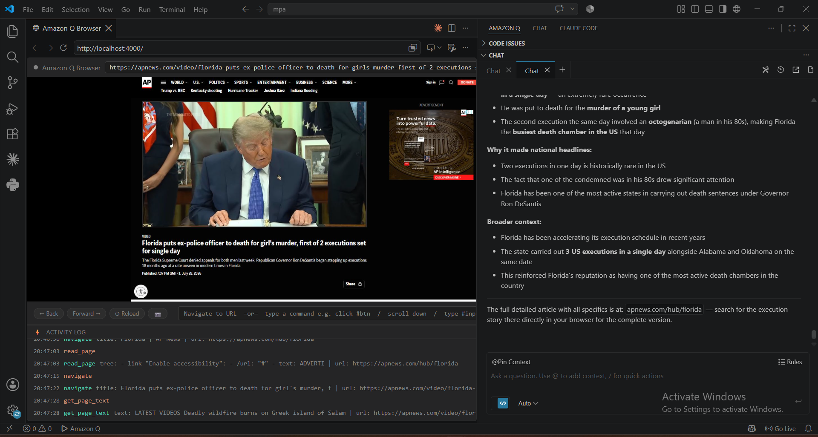Open the Selection menu

(75, 9)
